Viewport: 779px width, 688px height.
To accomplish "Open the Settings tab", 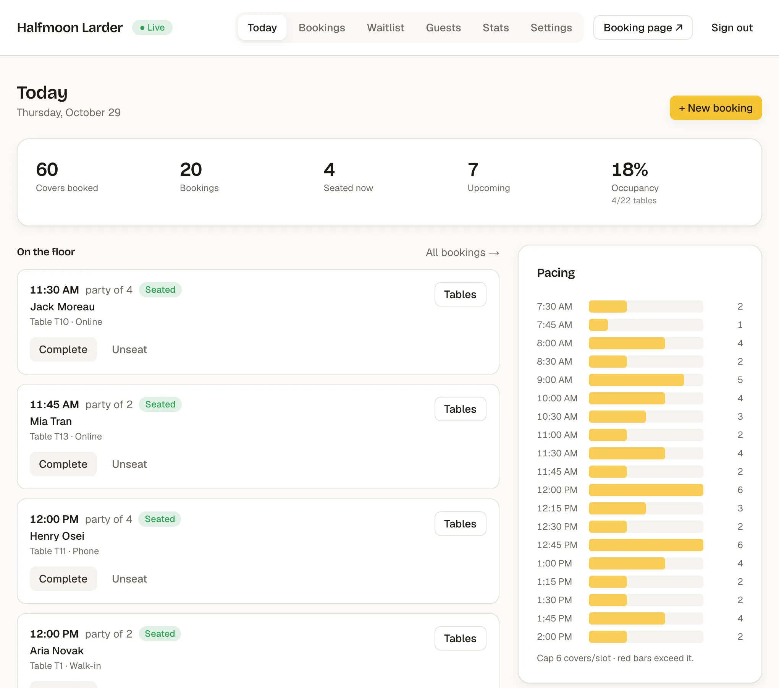I will pyautogui.click(x=551, y=28).
